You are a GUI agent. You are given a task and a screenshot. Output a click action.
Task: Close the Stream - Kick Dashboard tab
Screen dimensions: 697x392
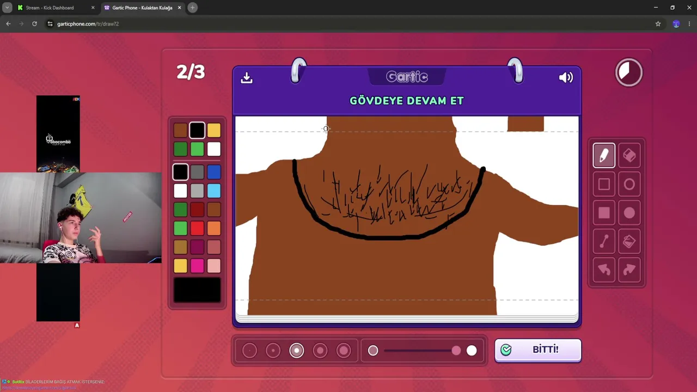[x=93, y=8]
